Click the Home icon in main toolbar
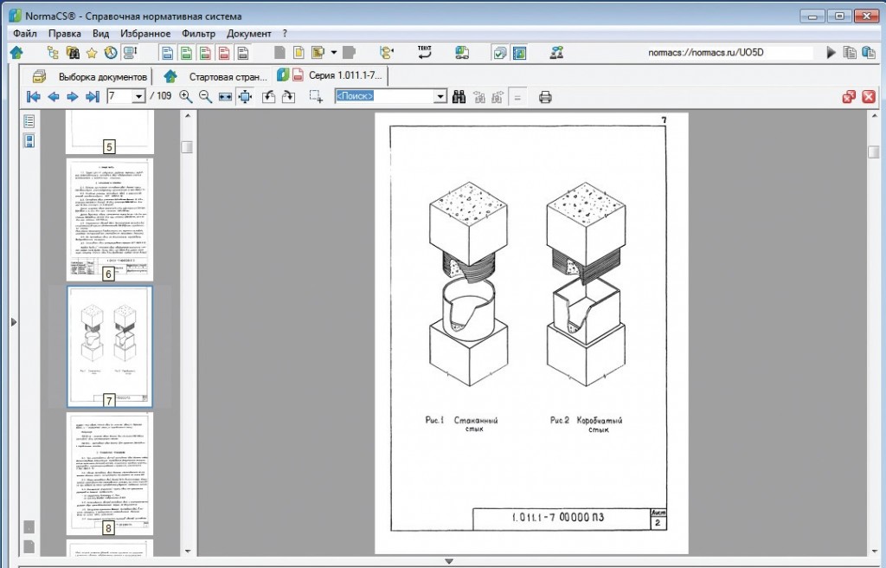Screen dimensions: 886x568 16,53
